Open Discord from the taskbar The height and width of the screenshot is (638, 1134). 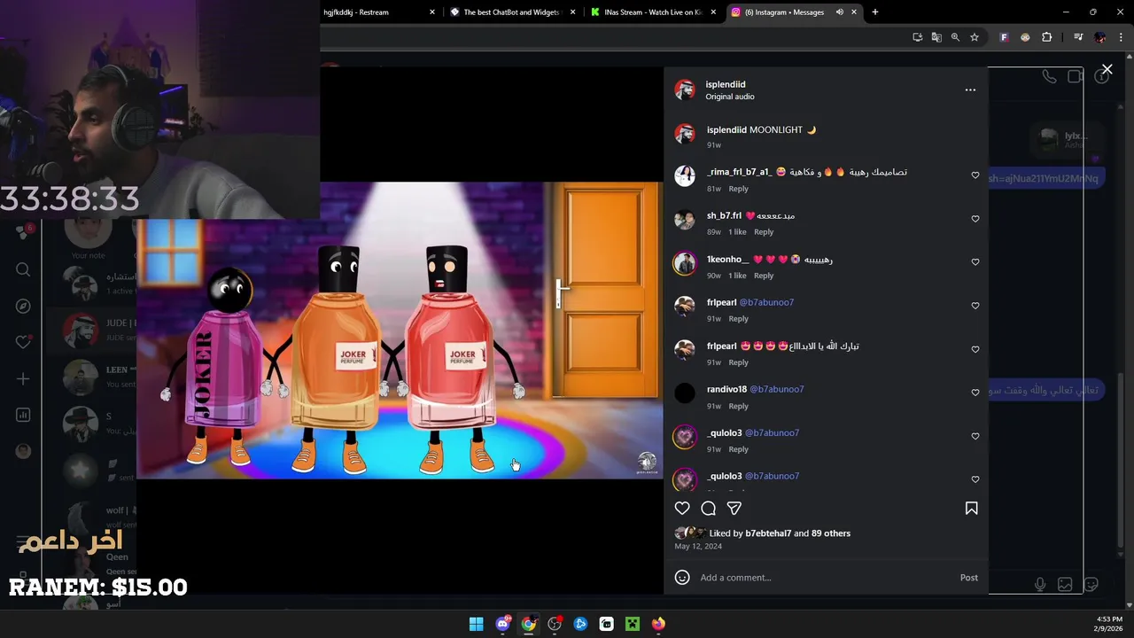pyautogui.click(x=502, y=624)
